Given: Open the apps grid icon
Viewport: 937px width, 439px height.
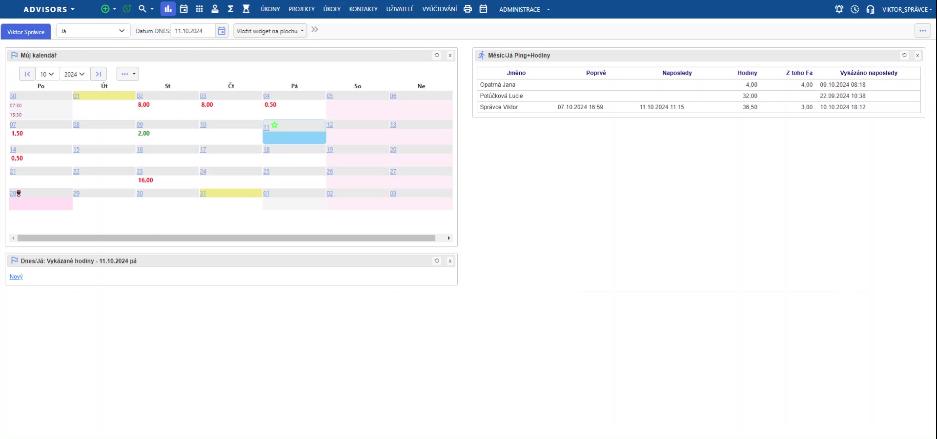Looking at the screenshot, I should pos(199,9).
